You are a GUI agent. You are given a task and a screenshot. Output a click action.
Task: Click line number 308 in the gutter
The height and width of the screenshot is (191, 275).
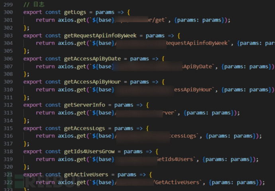[x=8, y=74]
